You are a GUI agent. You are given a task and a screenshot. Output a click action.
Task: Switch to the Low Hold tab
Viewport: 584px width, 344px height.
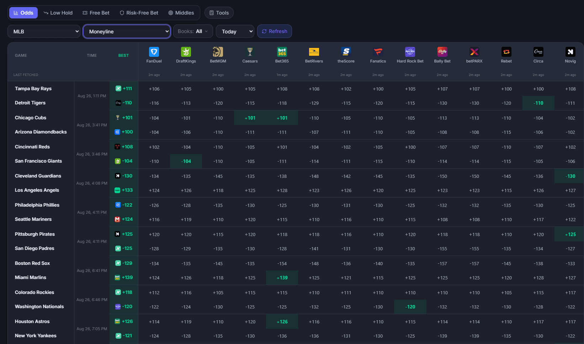tap(58, 13)
